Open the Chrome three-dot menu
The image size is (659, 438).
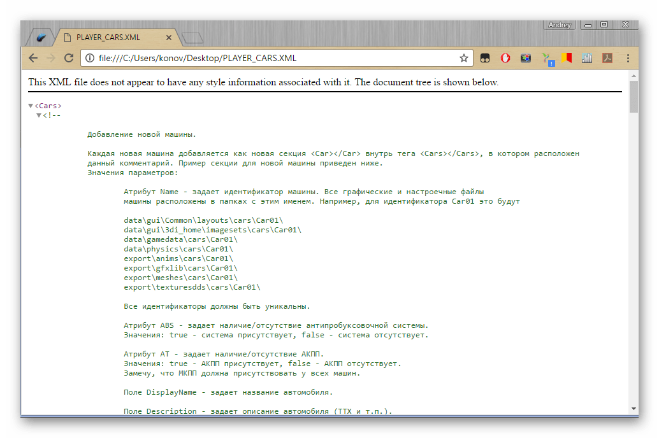point(628,58)
